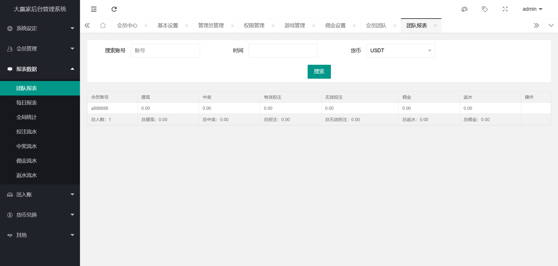
Task: Click the 账号 search input field
Action: click(165, 51)
